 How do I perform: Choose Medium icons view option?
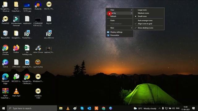tap(148, 13)
